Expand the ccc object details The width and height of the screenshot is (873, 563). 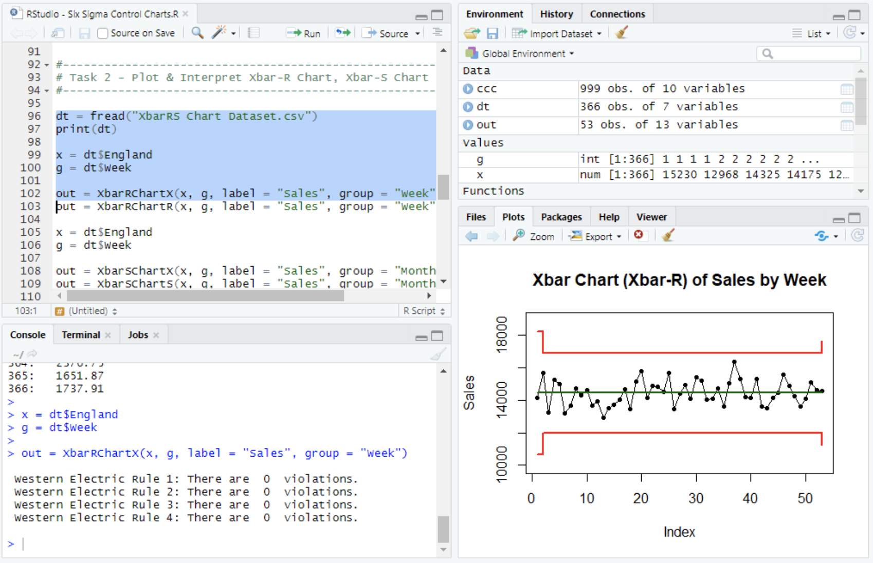pos(468,88)
